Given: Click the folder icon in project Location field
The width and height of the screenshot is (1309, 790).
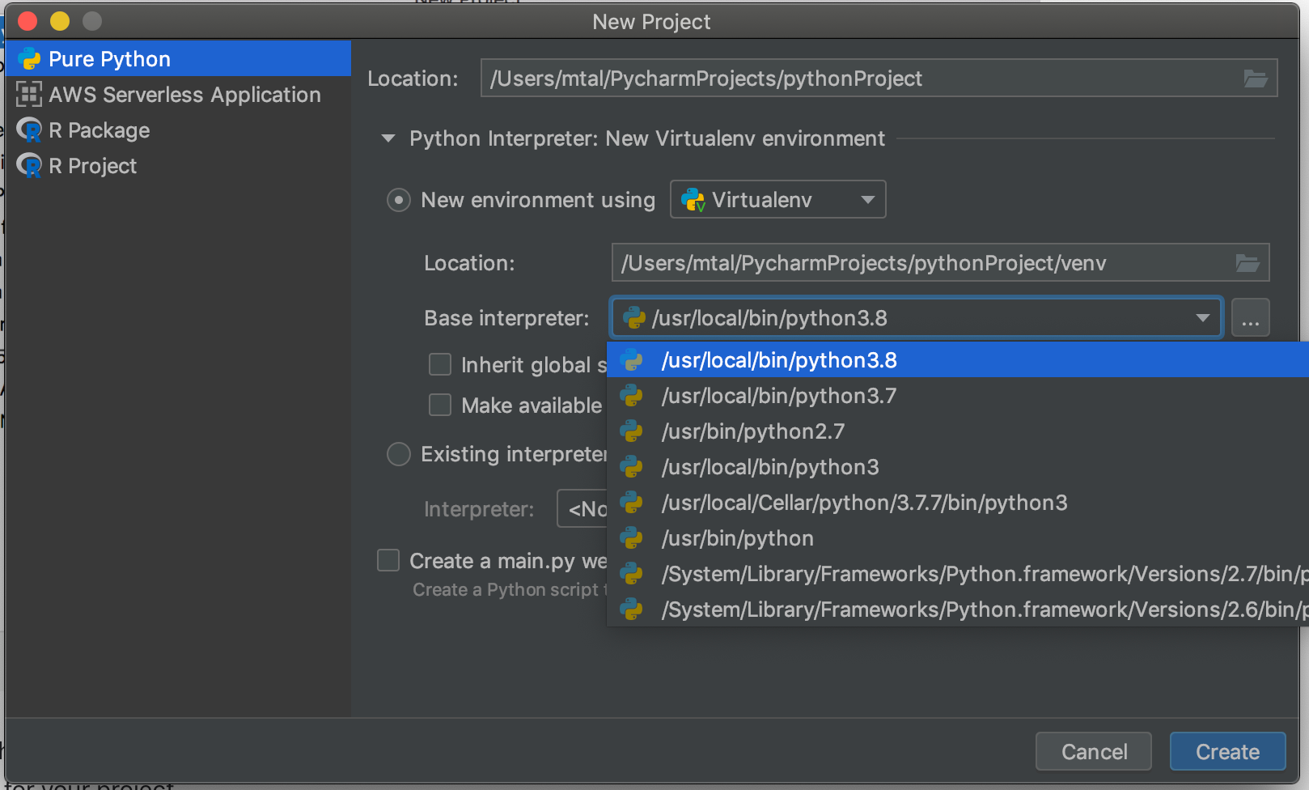Looking at the screenshot, I should [x=1255, y=79].
